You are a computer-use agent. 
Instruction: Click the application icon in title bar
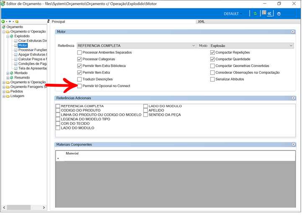tap(3, 4)
